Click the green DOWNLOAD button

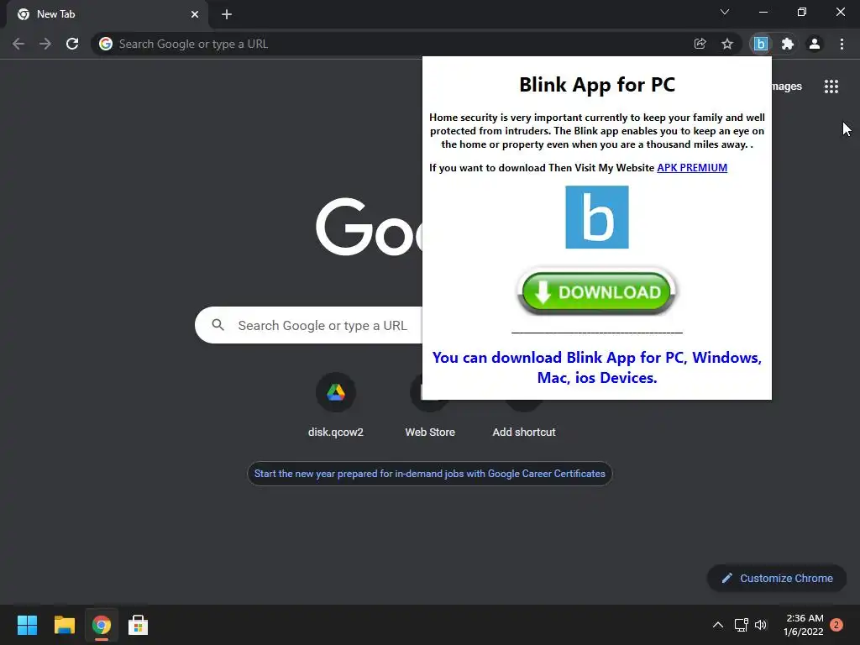point(596,291)
